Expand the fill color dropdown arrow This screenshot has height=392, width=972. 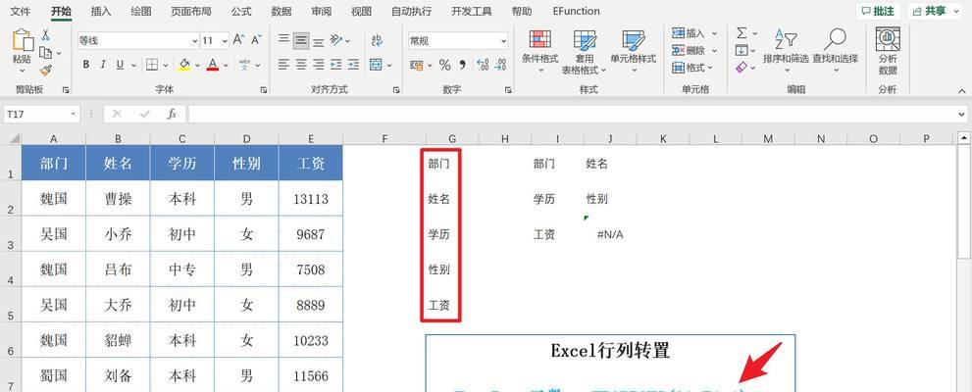click(x=197, y=65)
